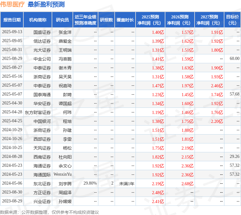Viewport: 241px width, 215px height.
Task: Click target price 57.68
Action: pyautogui.click(x=235, y=94)
